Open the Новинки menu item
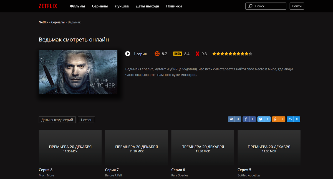 [x=174, y=6]
